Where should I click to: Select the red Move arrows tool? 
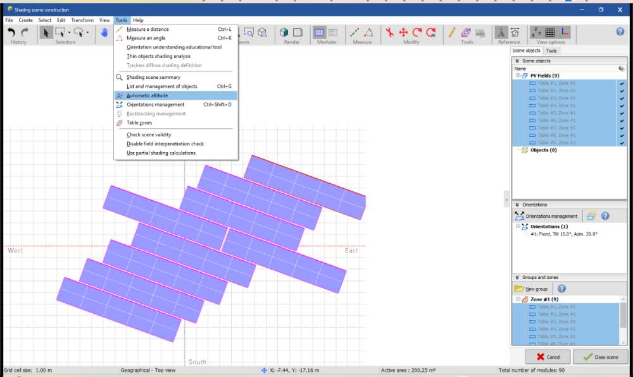coord(403,33)
